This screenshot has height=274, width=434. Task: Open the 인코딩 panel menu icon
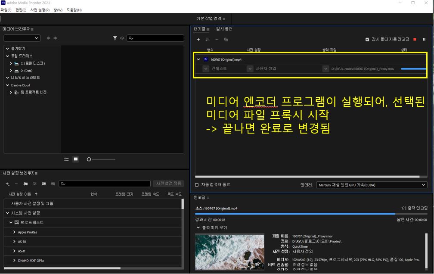[208, 198]
